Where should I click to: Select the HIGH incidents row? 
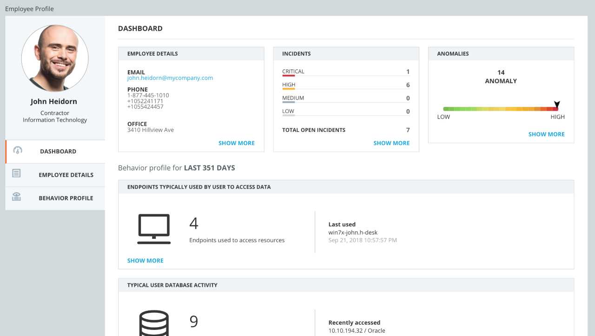pyautogui.click(x=346, y=86)
